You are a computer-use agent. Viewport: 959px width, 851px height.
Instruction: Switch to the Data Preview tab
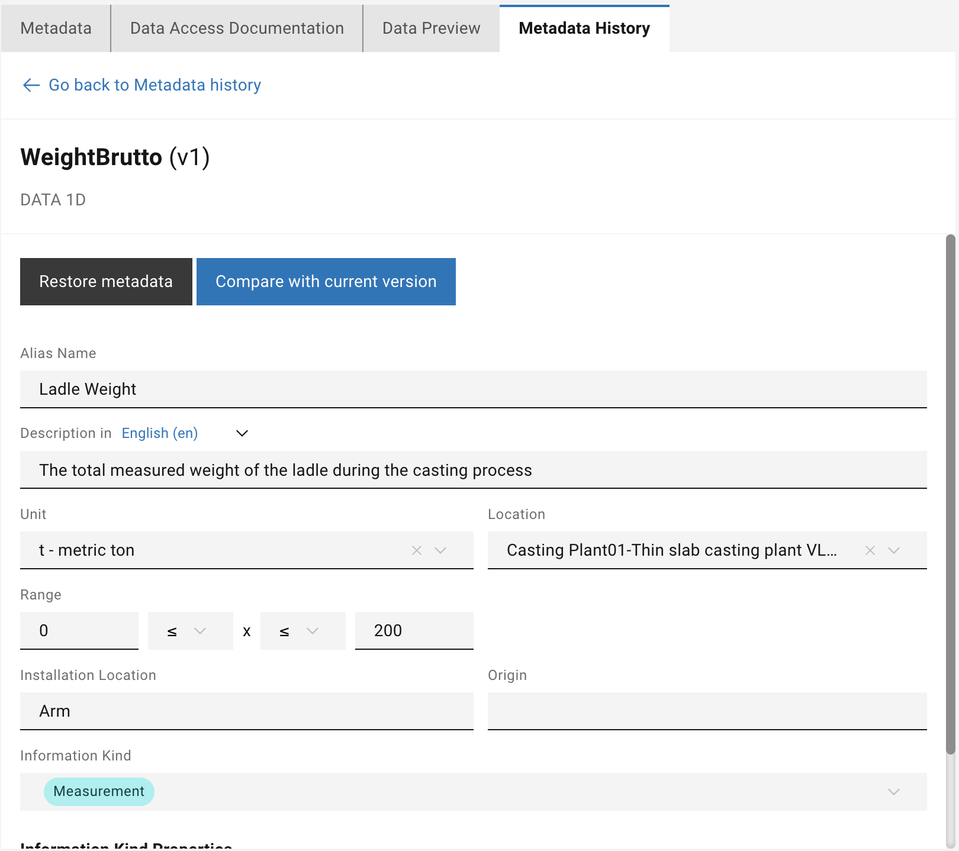click(x=431, y=28)
